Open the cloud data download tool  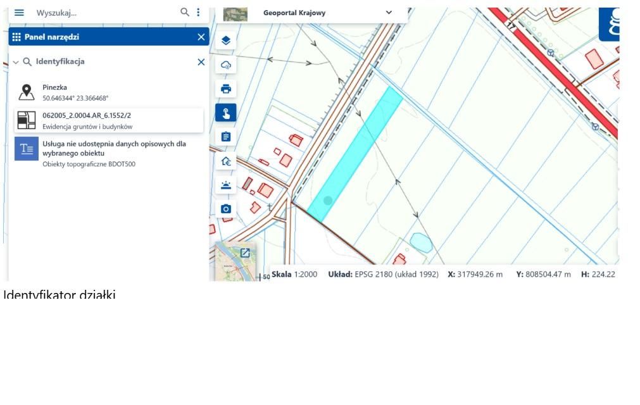coord(226,65)
